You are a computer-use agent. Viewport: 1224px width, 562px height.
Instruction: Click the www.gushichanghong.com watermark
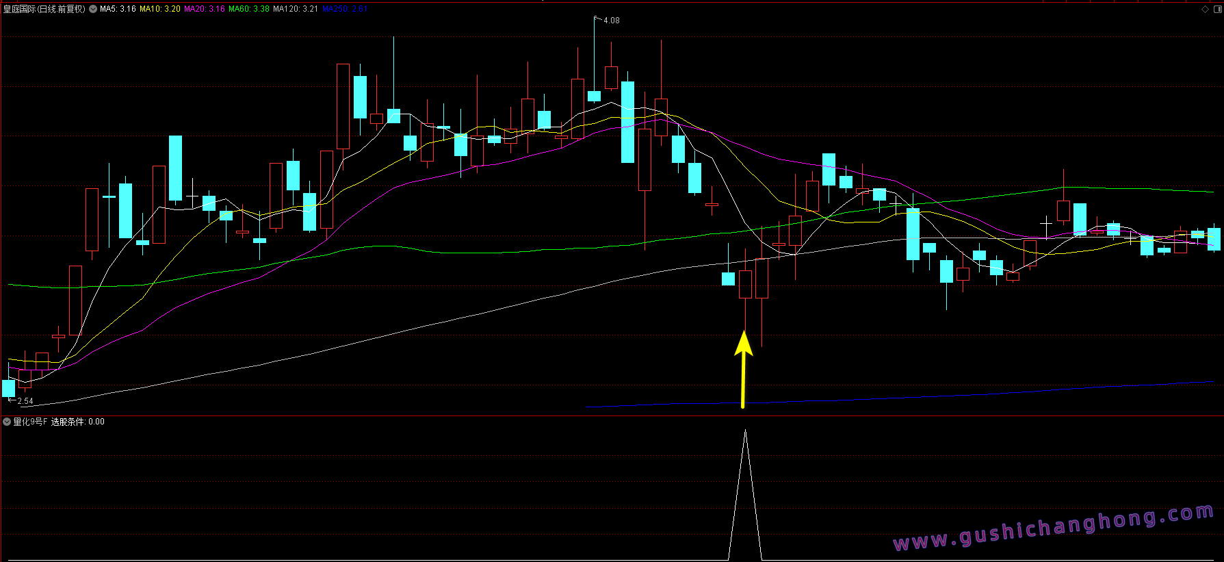coord(1054,528)
